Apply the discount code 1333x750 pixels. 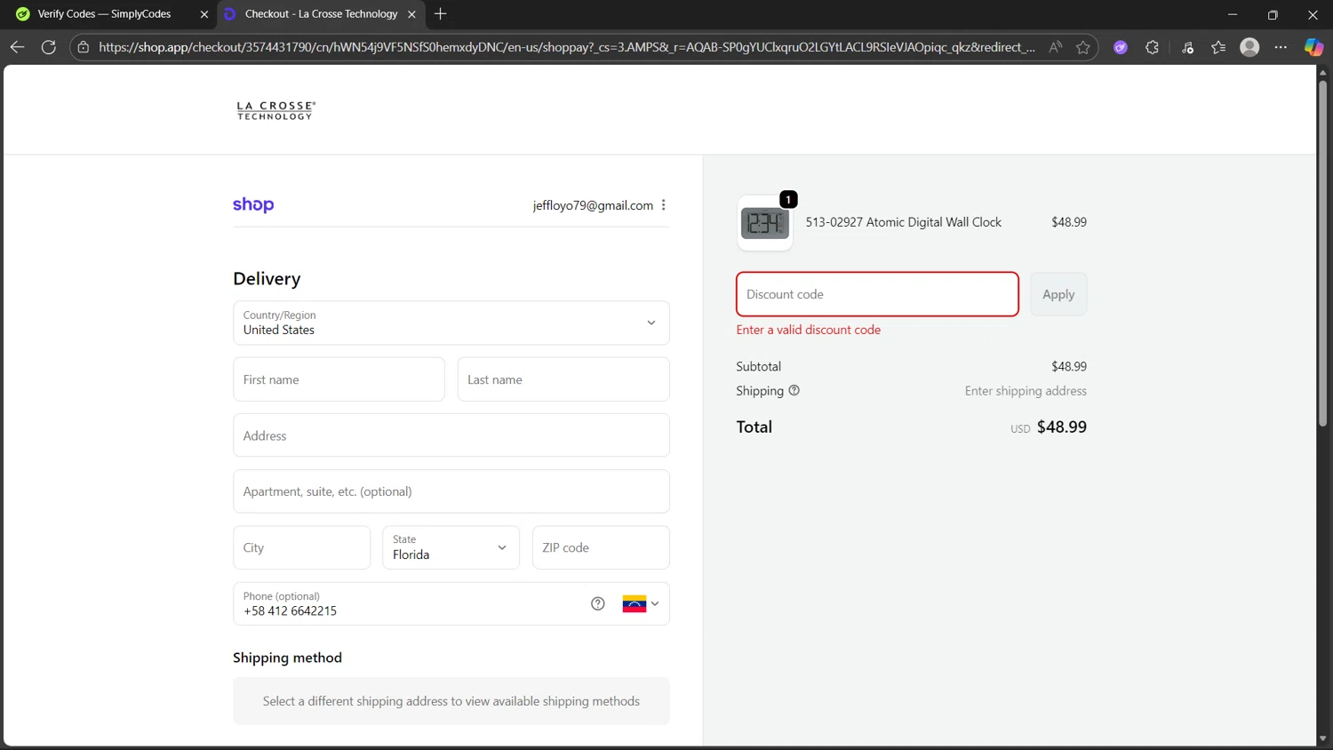click(x=1058, y=294)
